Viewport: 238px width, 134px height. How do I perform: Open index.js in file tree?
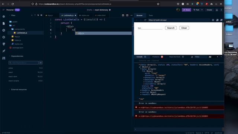[x=17, y=40]
